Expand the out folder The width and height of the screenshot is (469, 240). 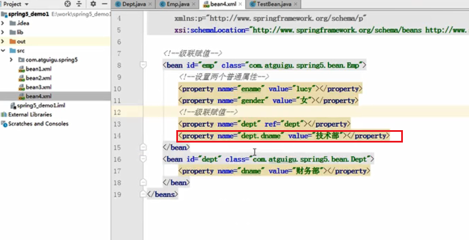[3, 42]
